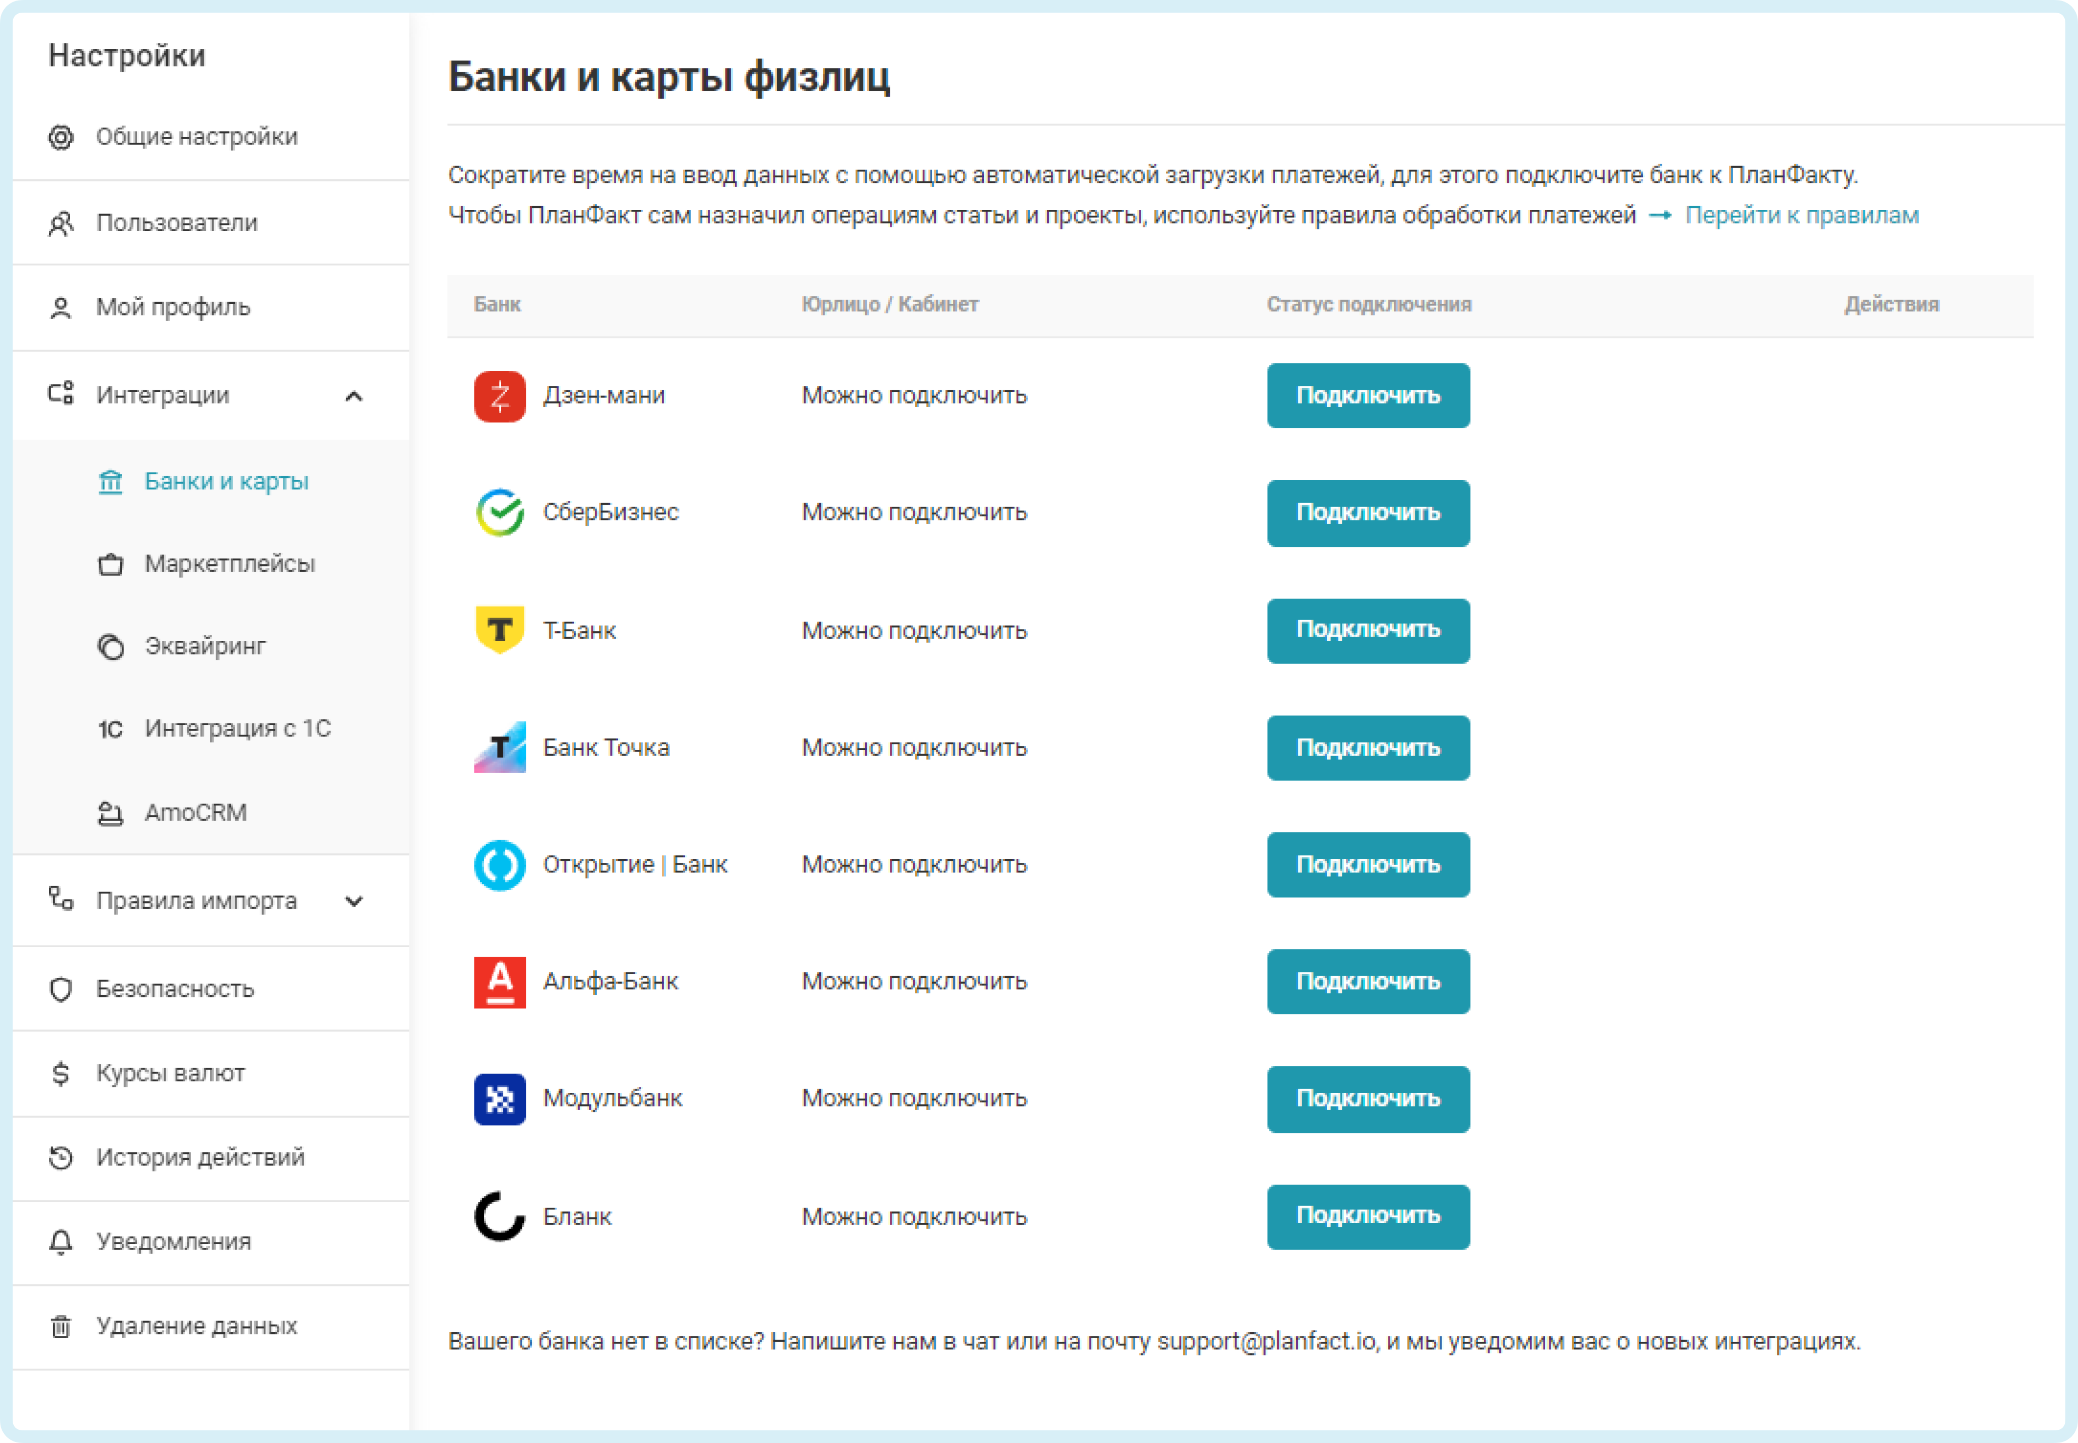Open Интеграция с 1С page
The height and width of the screenshot is (1443, 2078).
[x=210, y=729]
